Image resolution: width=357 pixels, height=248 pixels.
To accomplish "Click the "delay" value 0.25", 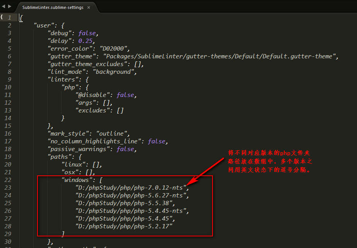I will 85,41.
